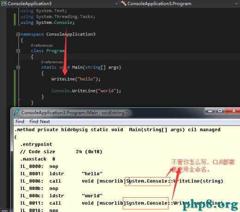Click 'using System.Text;' line

[44, 11]
